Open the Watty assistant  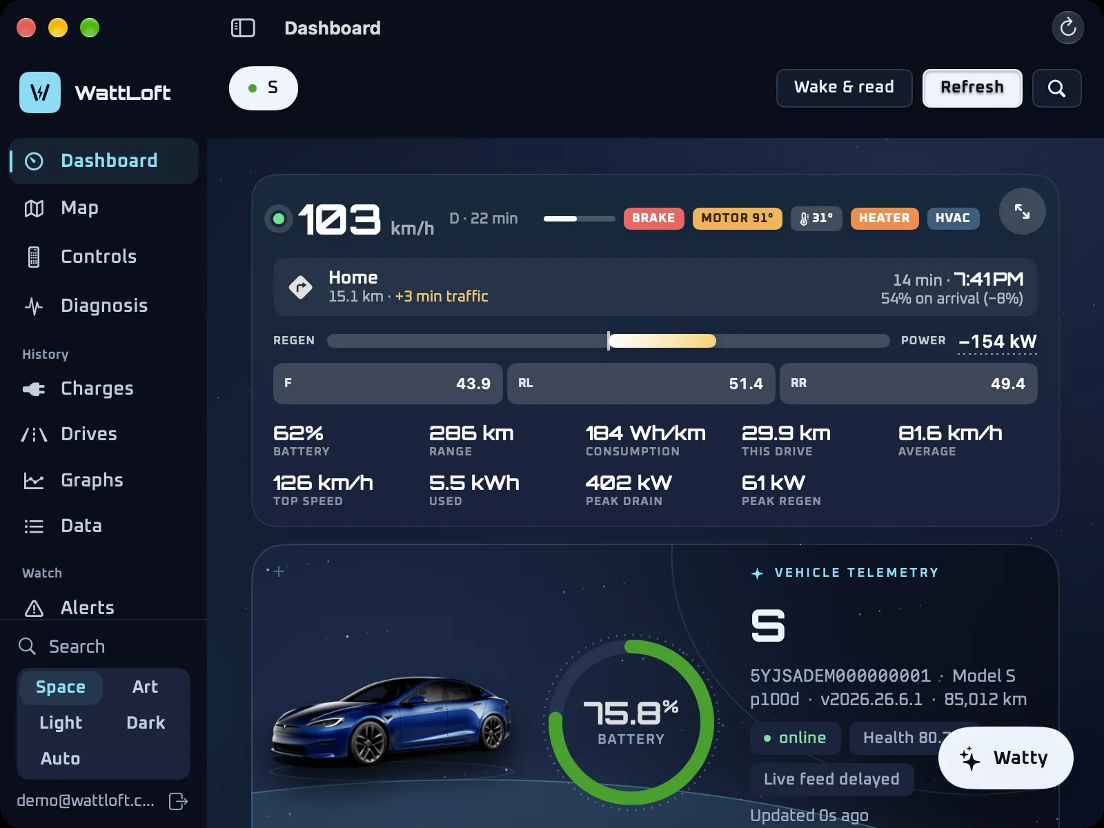tap(1005, 758)
